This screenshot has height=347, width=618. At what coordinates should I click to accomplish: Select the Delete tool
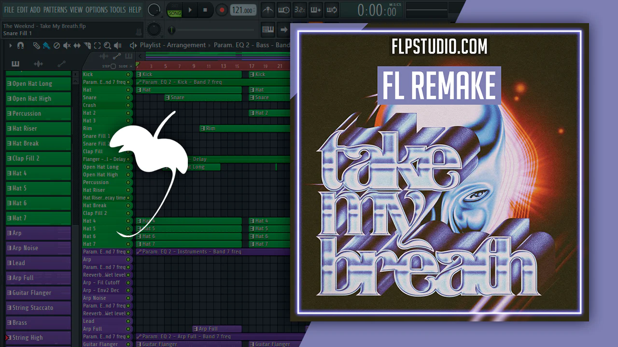[56, 45]
